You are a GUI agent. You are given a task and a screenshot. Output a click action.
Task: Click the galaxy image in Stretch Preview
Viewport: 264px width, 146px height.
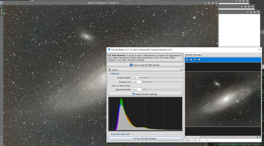[x=223, y=99]
